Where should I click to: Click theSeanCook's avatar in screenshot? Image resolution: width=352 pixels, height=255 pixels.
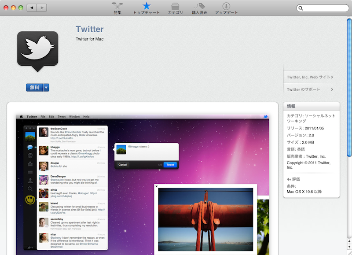44,132
